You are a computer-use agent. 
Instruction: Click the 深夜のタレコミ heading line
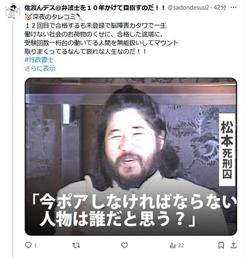[54, 16]
